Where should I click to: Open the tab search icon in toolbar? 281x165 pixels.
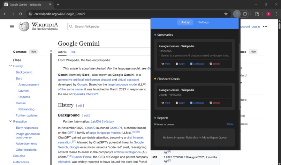pyautogui.click(x=257, y=14)
